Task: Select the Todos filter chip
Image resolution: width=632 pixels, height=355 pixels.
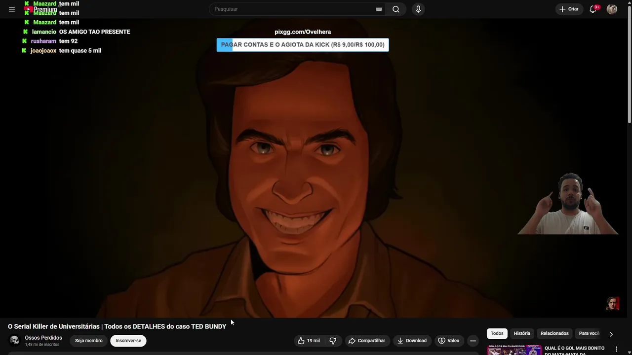Action: [x=497, y=333]
